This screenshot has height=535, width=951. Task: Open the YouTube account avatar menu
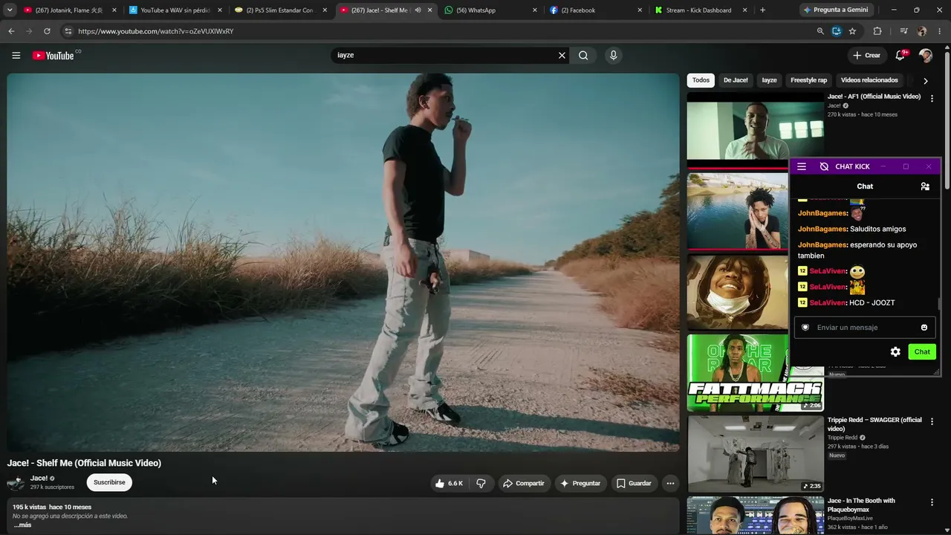tap(925, 55)
